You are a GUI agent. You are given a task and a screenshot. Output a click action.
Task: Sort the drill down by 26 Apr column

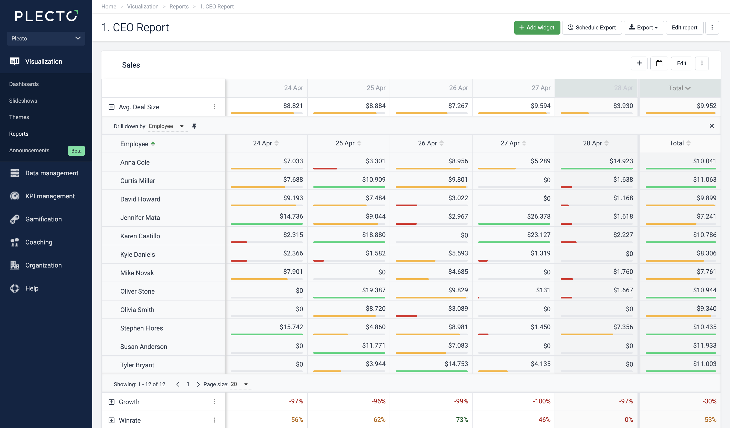431,143
